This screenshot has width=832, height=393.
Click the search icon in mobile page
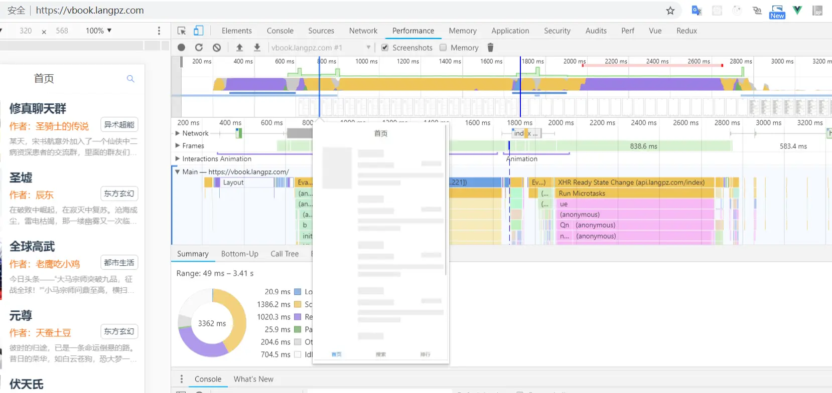pos(130,79)
